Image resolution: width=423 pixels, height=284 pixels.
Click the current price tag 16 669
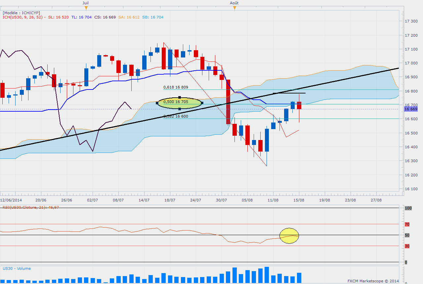(x=411, y=109)
